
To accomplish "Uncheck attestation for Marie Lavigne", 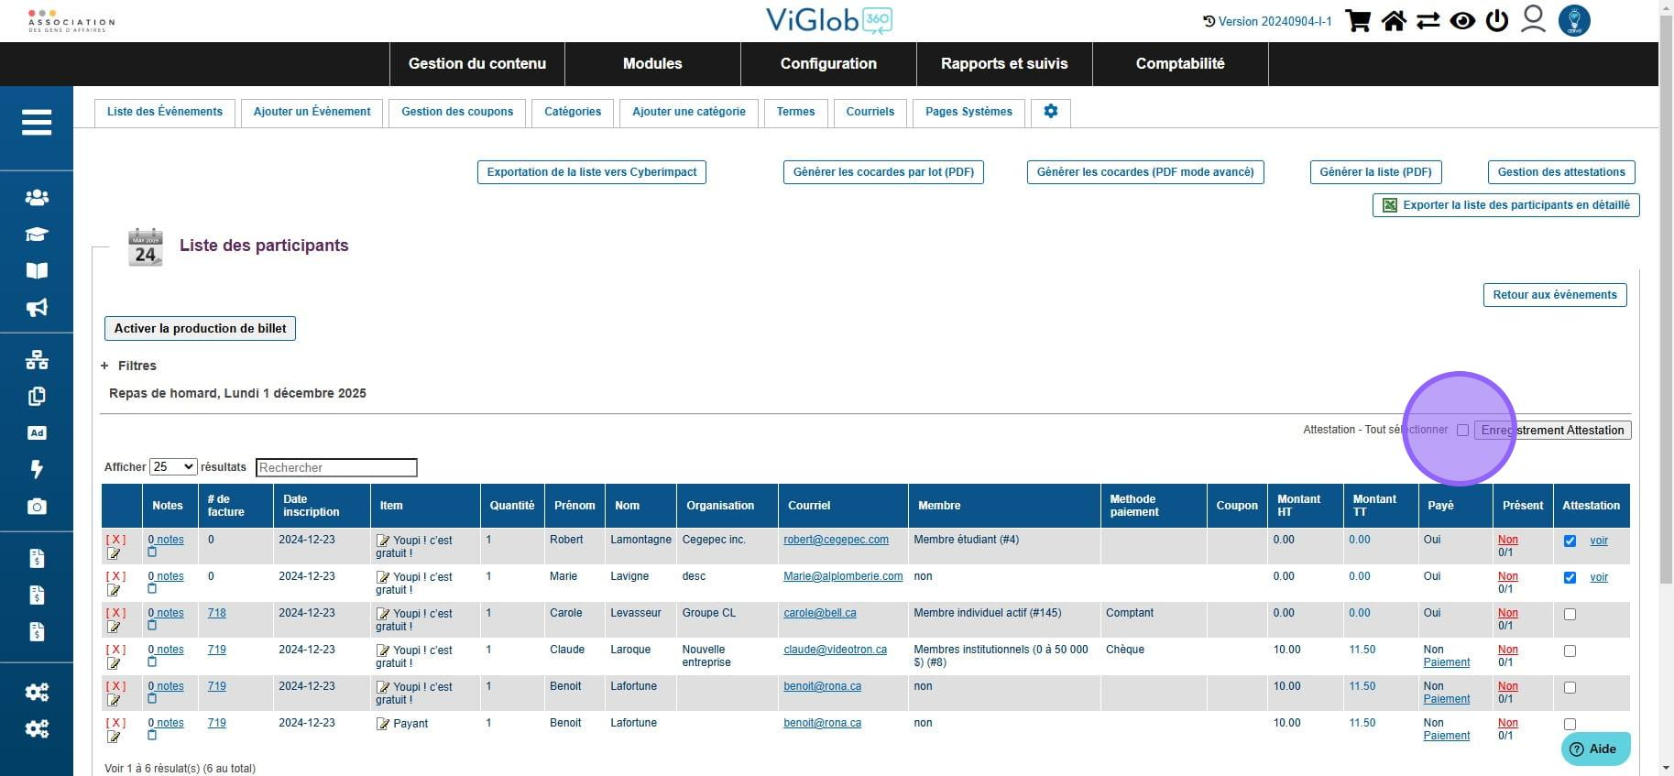I will (1570, 577).
